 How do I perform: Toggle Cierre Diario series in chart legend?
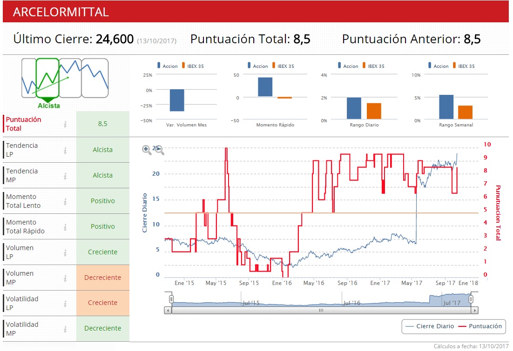[x=430, y=326]
